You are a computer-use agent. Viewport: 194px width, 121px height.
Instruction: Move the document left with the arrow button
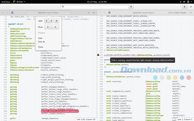pyautogui.click(x=48, y=27)
